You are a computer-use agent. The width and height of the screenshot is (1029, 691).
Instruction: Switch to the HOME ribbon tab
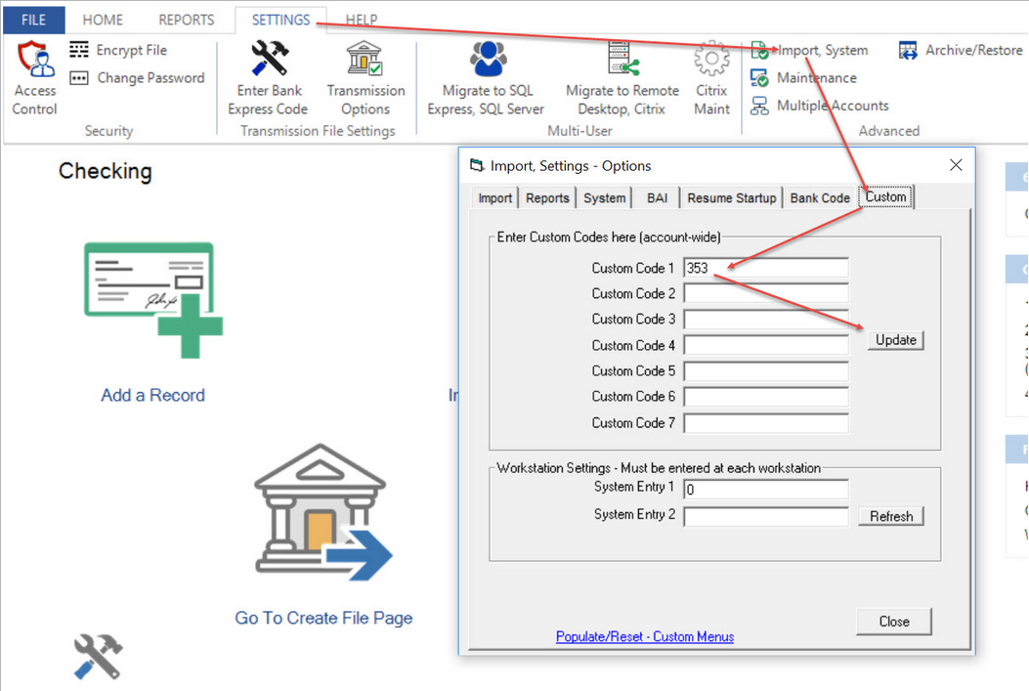point(103,20)
